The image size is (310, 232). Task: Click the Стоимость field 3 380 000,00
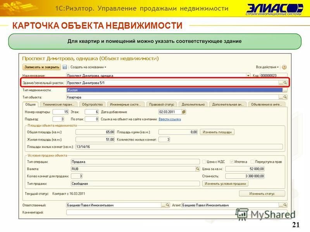point(245,176)
